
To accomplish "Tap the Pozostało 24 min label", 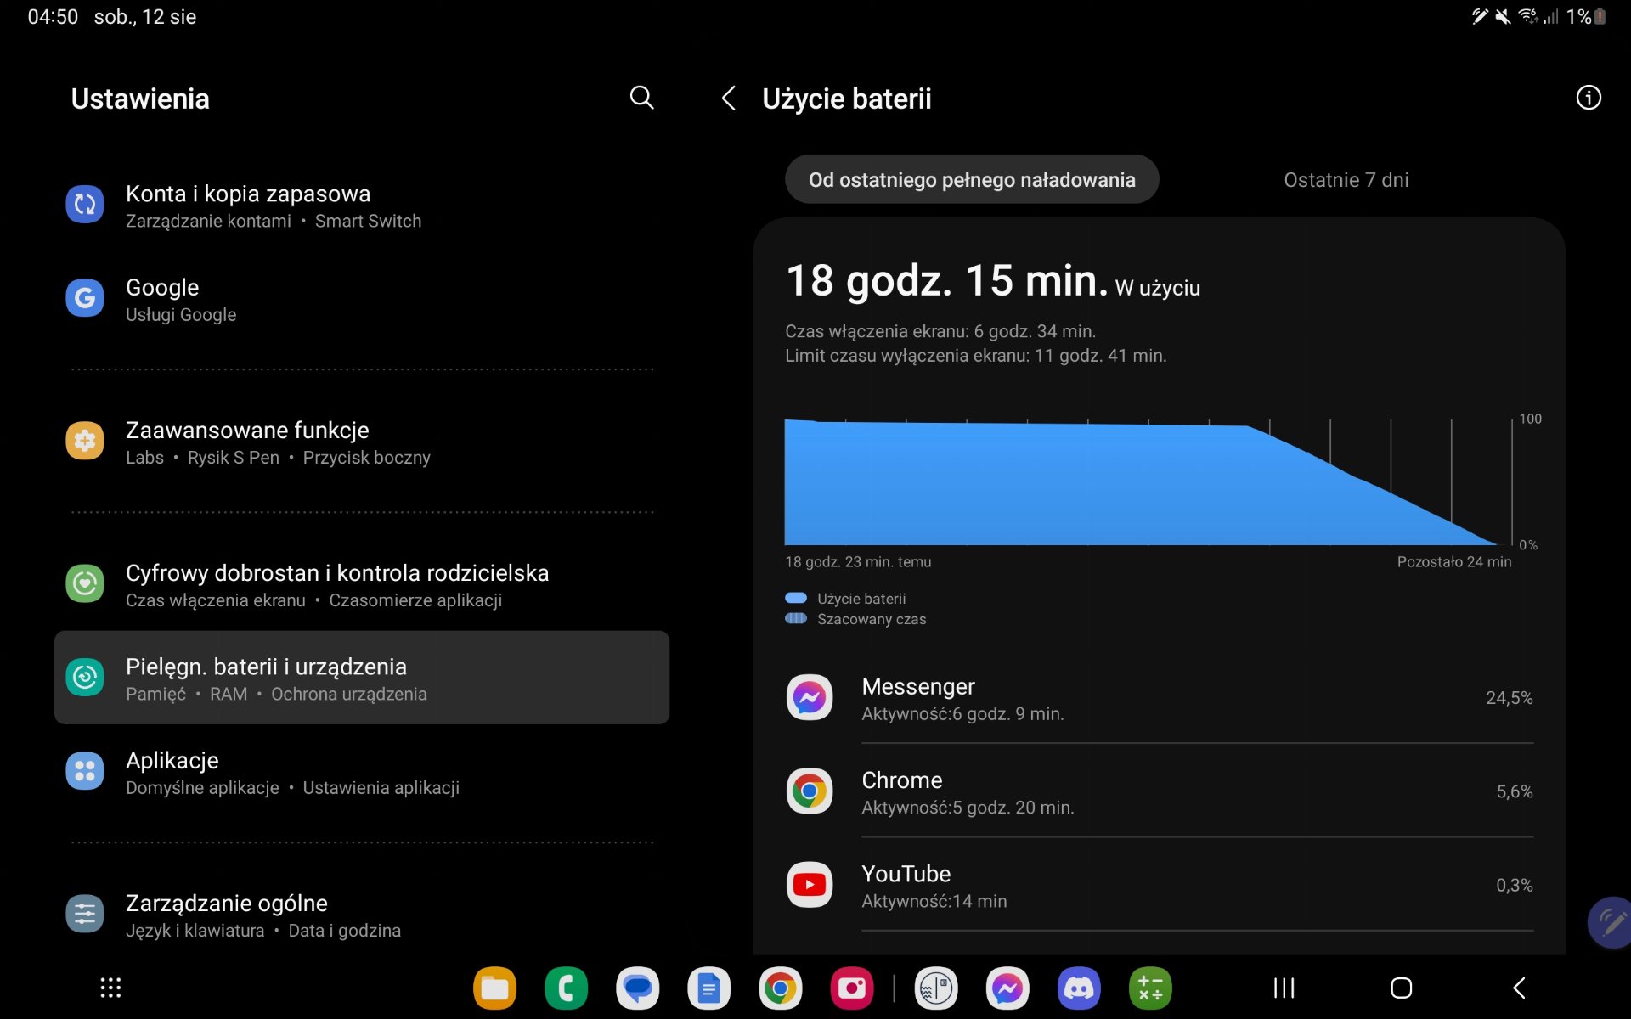I will 1454,562.
